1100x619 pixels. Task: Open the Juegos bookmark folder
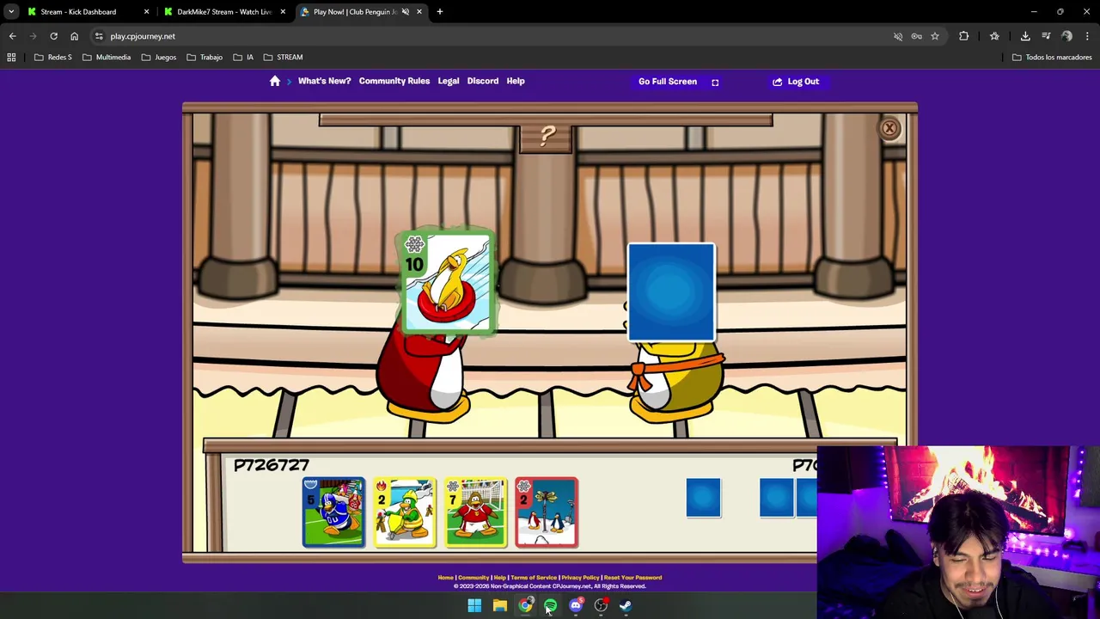(x=159, y=57)
